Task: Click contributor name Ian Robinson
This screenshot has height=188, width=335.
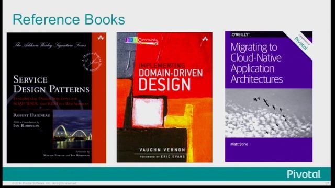Action: point(26,126)
